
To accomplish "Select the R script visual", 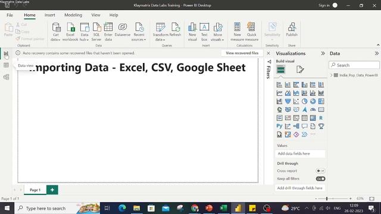I will (321, 118).
